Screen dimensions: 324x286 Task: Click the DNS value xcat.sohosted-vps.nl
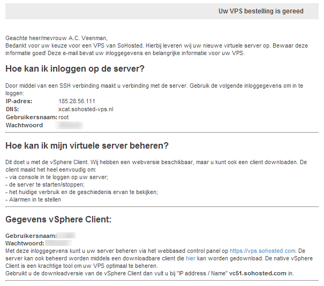click(x=86, y=109)
